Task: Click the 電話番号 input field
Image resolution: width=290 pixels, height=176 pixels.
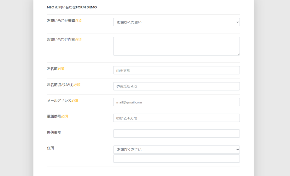Action: (177, 118)
